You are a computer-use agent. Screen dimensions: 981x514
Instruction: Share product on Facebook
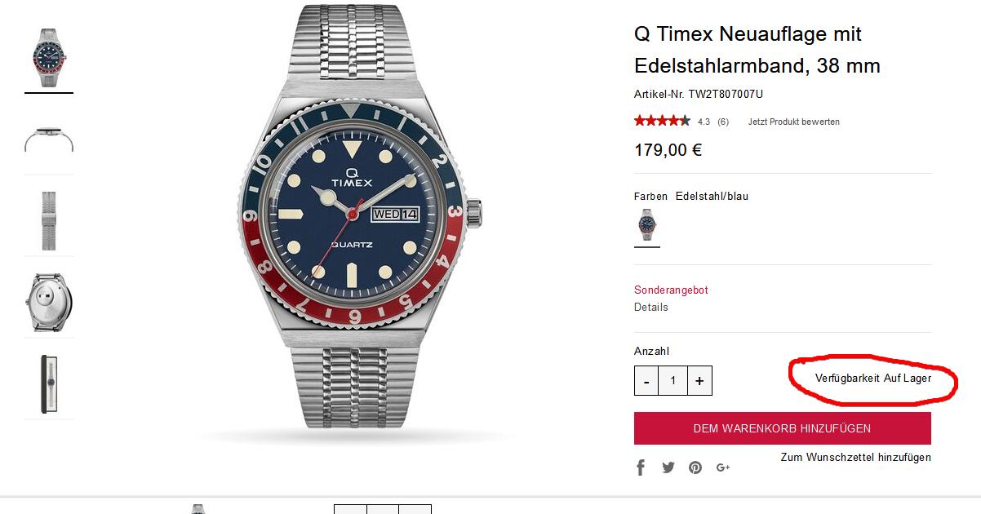click(x=641, y=467)
